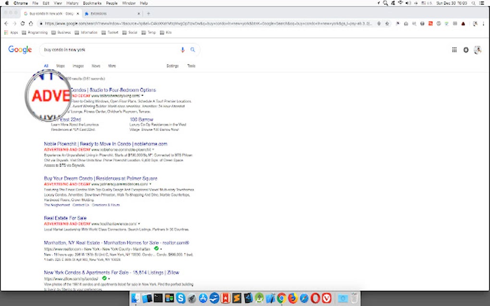Open App Store from the dock
Viewport: 490px width, 306px height.
203,298
